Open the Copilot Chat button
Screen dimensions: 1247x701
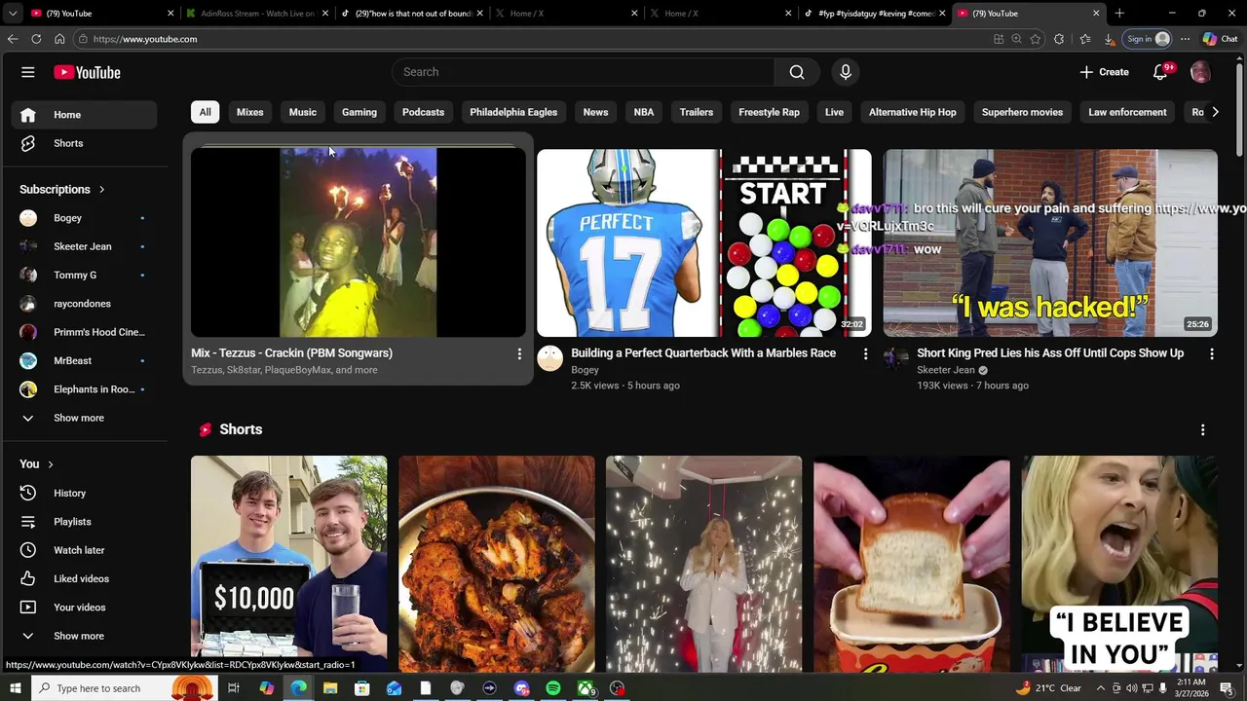coord(1221,39)
